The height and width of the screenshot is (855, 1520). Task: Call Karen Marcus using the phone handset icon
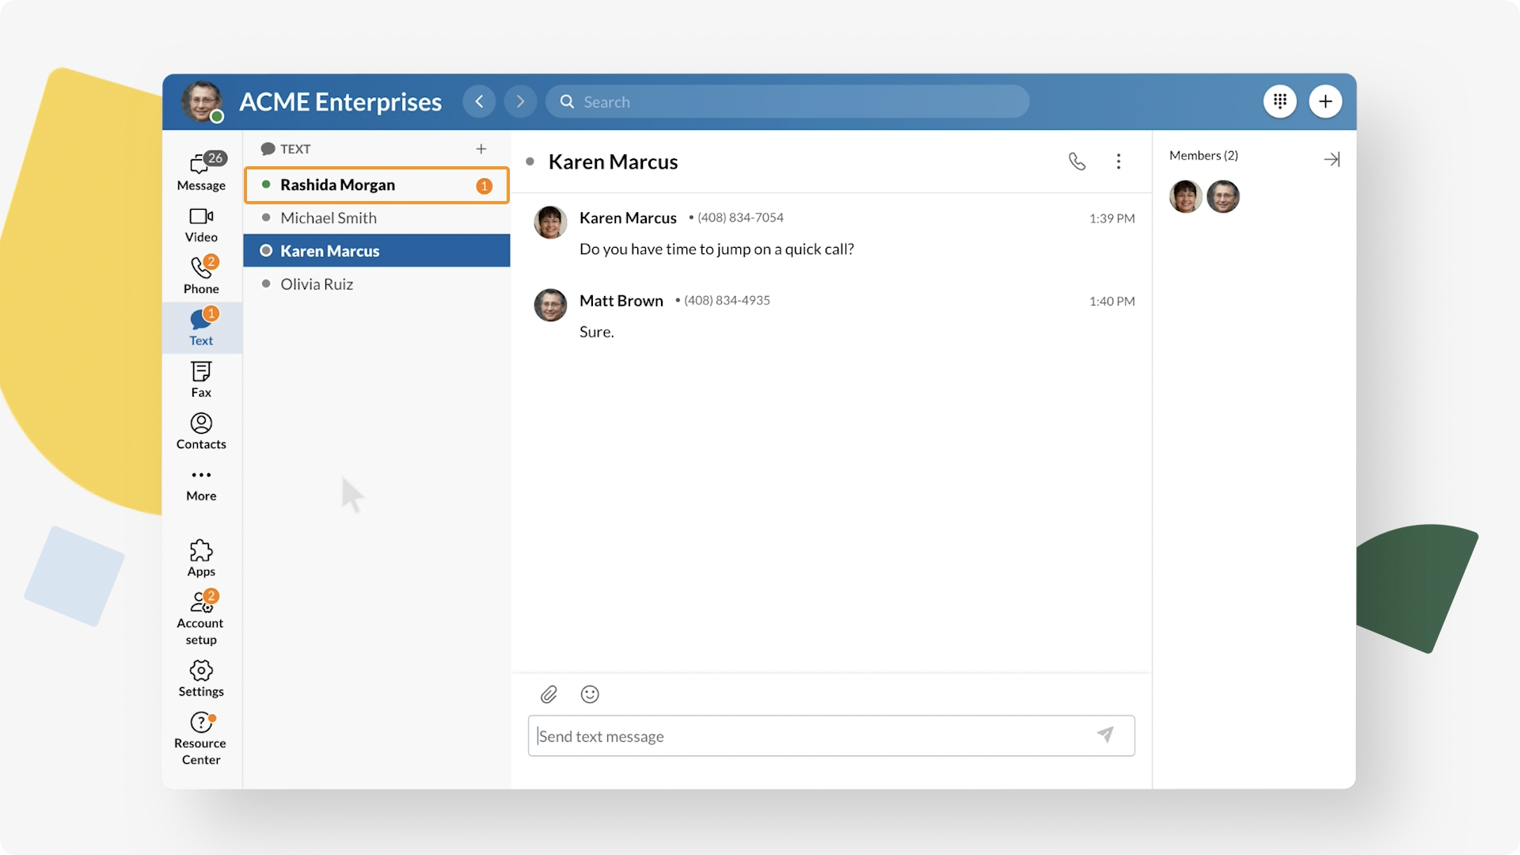[1077, 161]
